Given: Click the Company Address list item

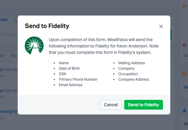Looking at the screenshot, I should pyautogui.click(x=134, y=79).
